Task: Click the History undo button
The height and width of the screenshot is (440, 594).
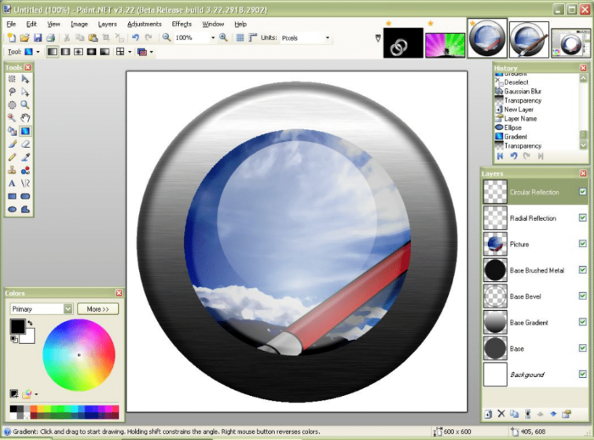Action: coord(513,156)
